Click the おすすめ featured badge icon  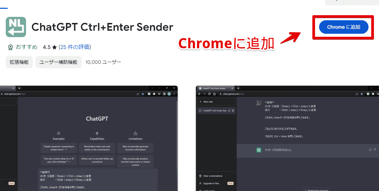pos(10,47)
